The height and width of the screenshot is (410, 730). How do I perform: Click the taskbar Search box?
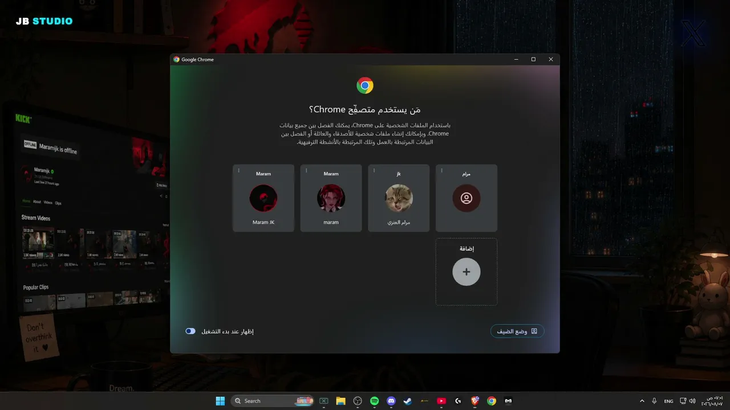(273, 401)
